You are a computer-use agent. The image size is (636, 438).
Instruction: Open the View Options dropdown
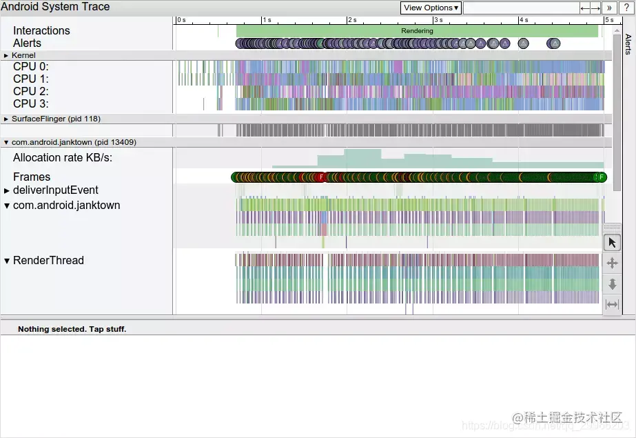point(431,8)
